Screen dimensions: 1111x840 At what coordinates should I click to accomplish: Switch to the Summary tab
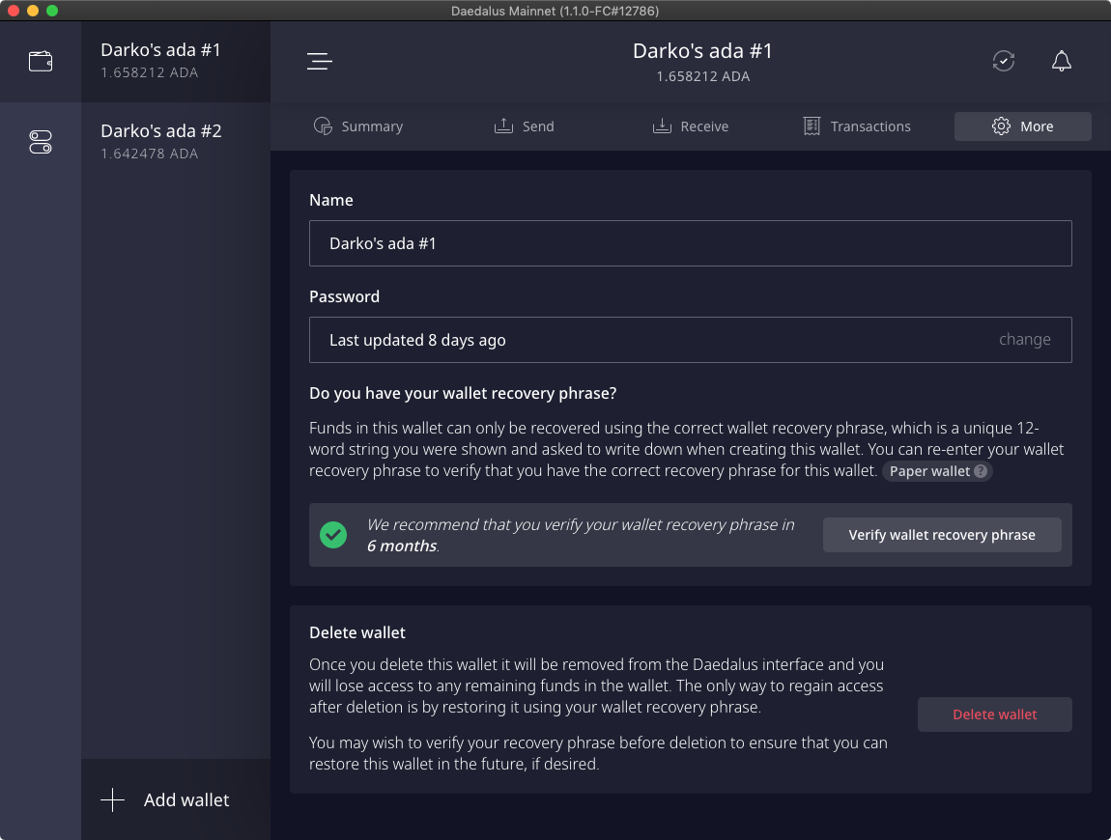(358, 126)
